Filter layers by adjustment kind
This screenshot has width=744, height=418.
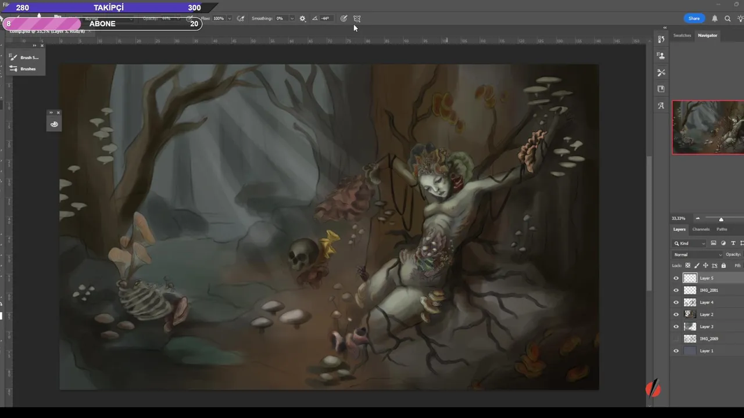(x=723, y=243)
